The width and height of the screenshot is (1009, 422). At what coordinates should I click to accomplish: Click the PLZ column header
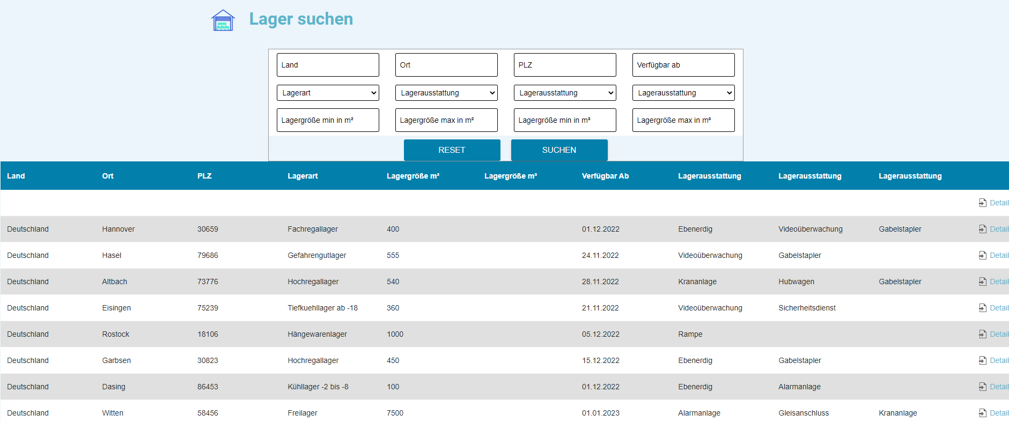(x=204, y=176)
